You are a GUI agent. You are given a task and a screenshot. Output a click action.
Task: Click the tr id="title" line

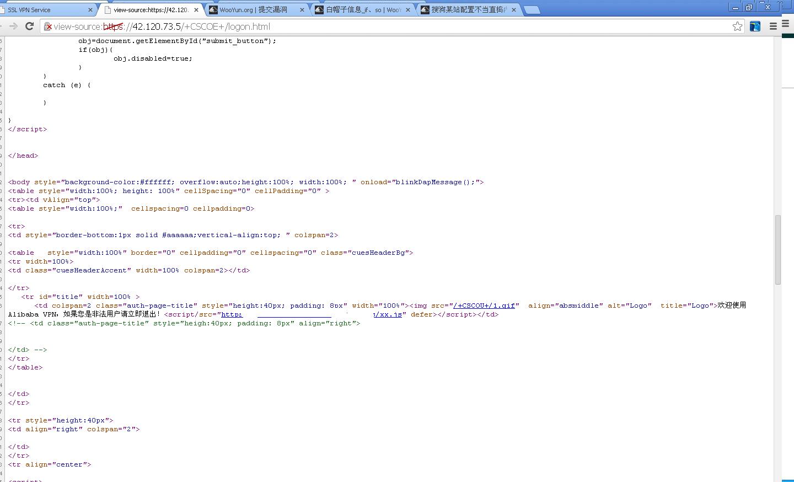(81, 297)
